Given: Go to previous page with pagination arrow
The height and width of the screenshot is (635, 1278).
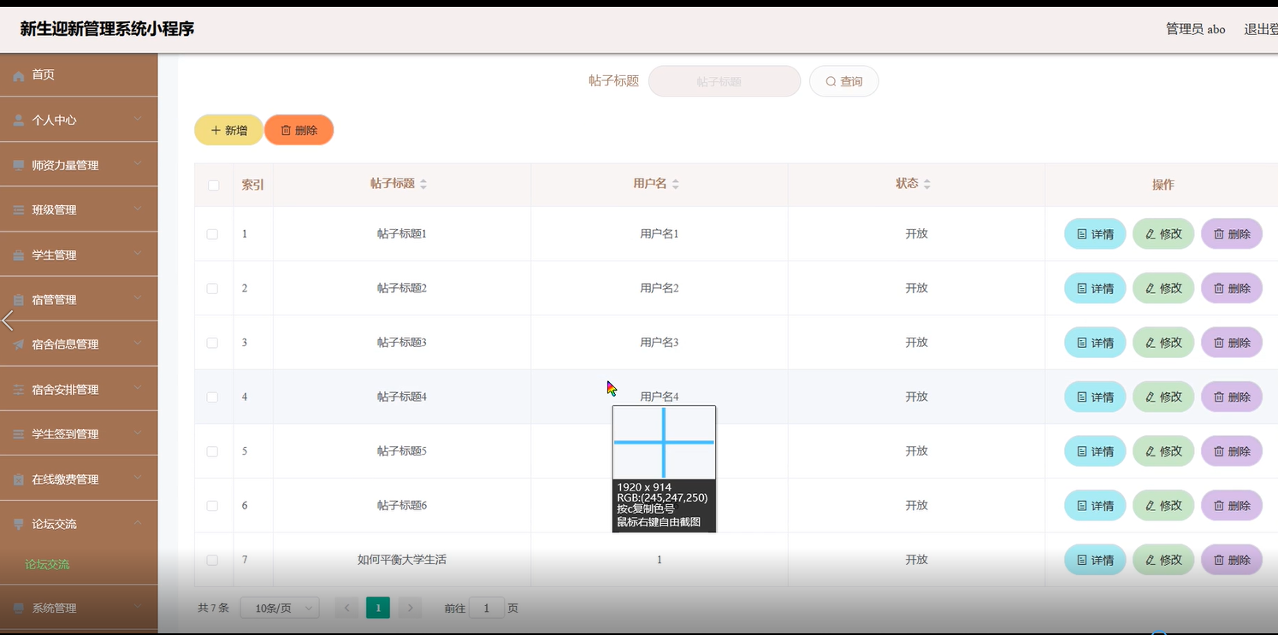Looking at the screenshot, I should (x=346, y=608).
